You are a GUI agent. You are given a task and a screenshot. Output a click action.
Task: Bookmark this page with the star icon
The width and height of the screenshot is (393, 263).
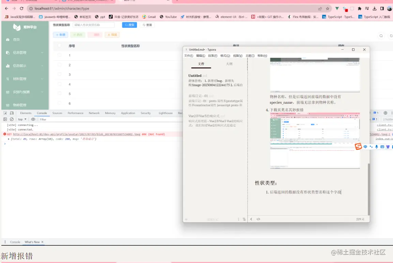pos(327,9)
